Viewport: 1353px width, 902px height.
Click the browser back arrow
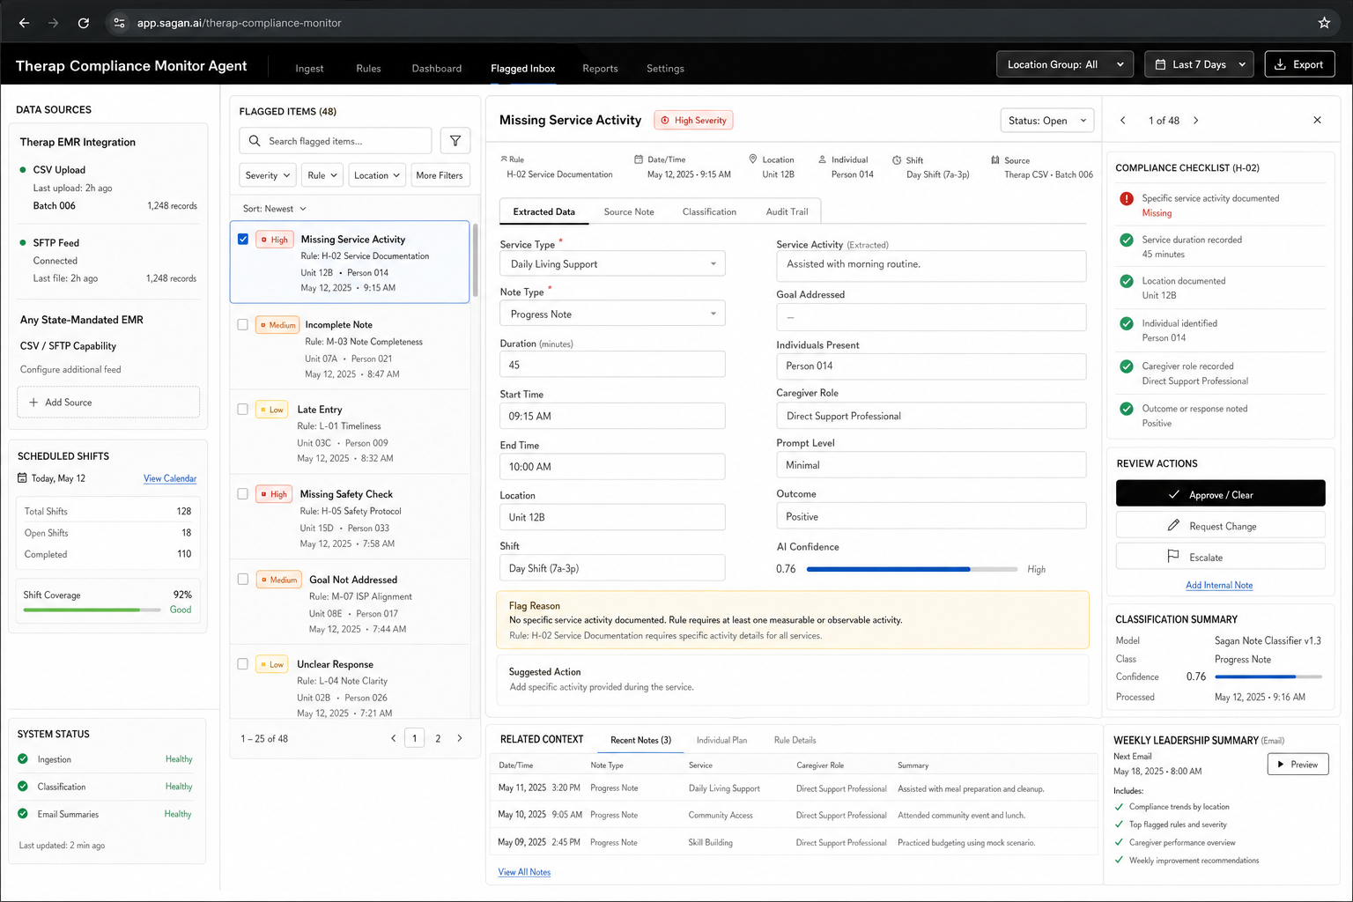pyautogui.click(x=24, y=23)
